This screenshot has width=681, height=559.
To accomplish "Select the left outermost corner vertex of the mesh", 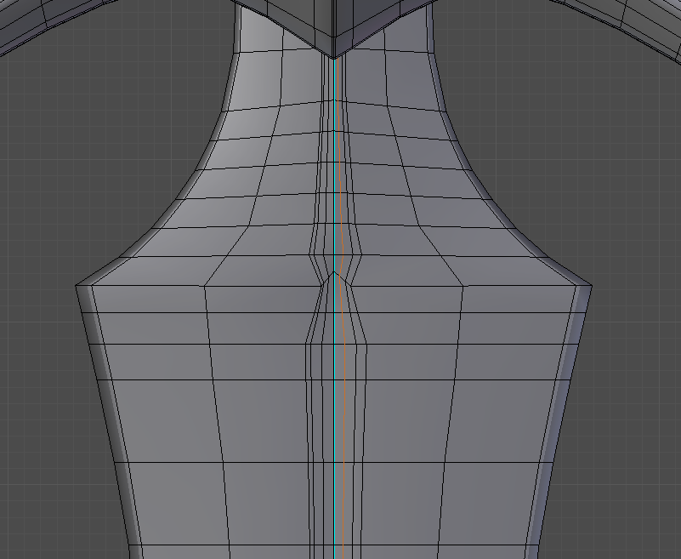I will tap(76, 286).
